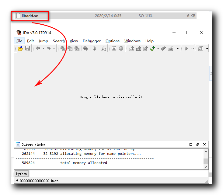Viewport: 223px width, 195px height.
Task: Click the add CODE icon
Action: pos(132,48)
